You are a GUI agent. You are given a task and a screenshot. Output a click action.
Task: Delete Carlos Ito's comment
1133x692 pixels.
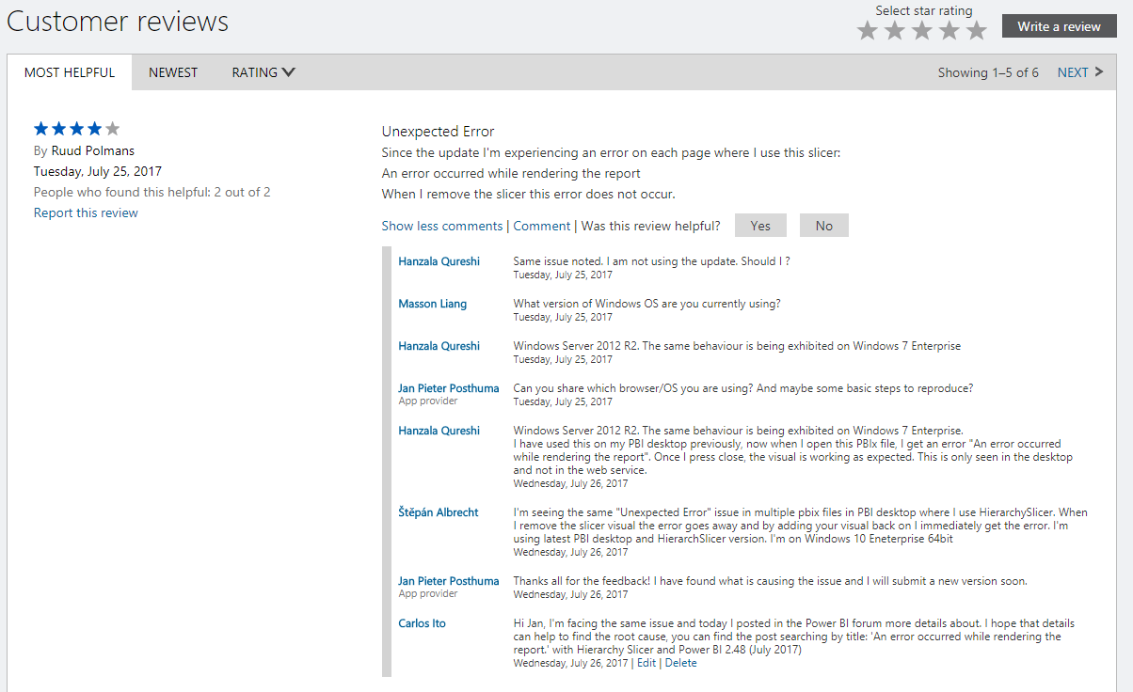pyautogui.click(x=681, y=663)
